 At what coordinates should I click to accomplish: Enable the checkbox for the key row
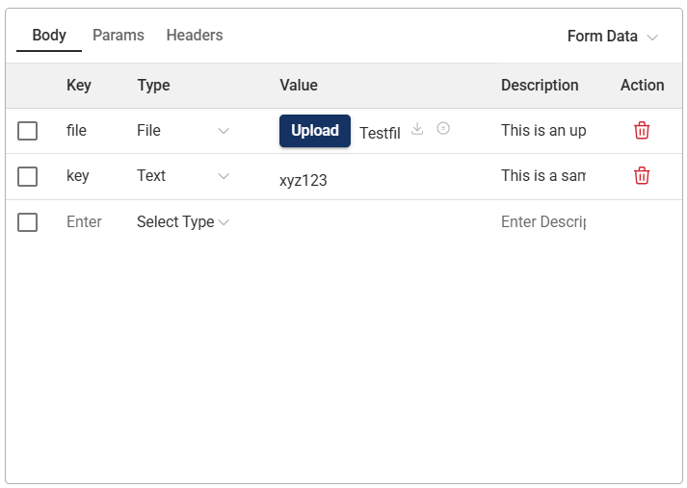[x=28, y=176]
